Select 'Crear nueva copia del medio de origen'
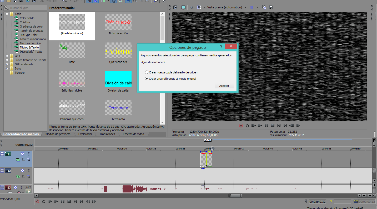377x209 pixels. tap(171, 72)
